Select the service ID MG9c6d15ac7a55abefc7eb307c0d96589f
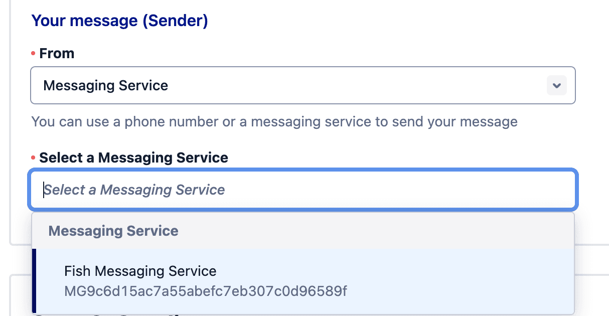 pyautogui.click(x=205, y=290)
